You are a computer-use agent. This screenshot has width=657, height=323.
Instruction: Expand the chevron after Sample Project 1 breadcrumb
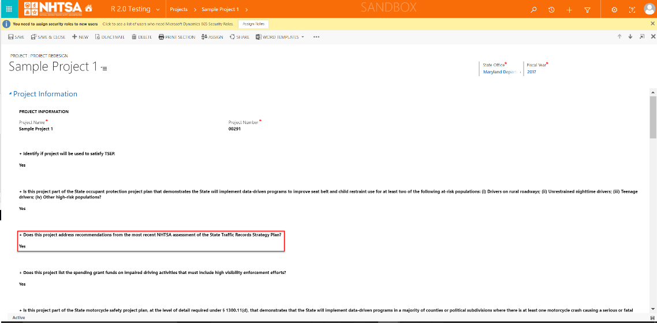point(247,9)
